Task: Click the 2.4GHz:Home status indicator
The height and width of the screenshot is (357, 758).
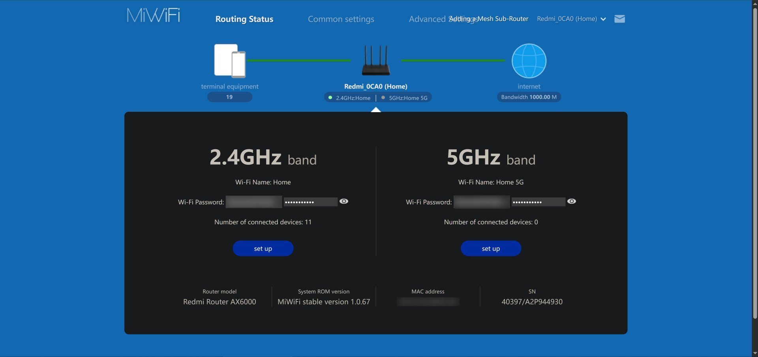Action: click(349, 98)
